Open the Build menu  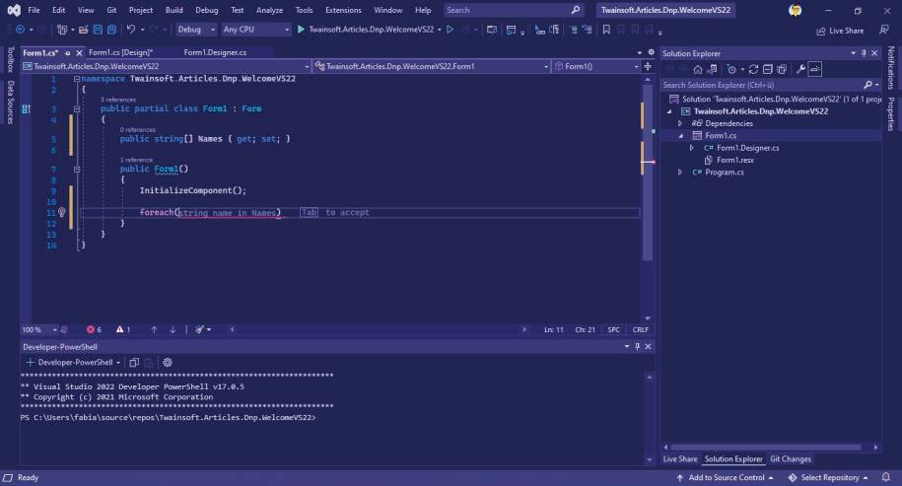[173, 11]
